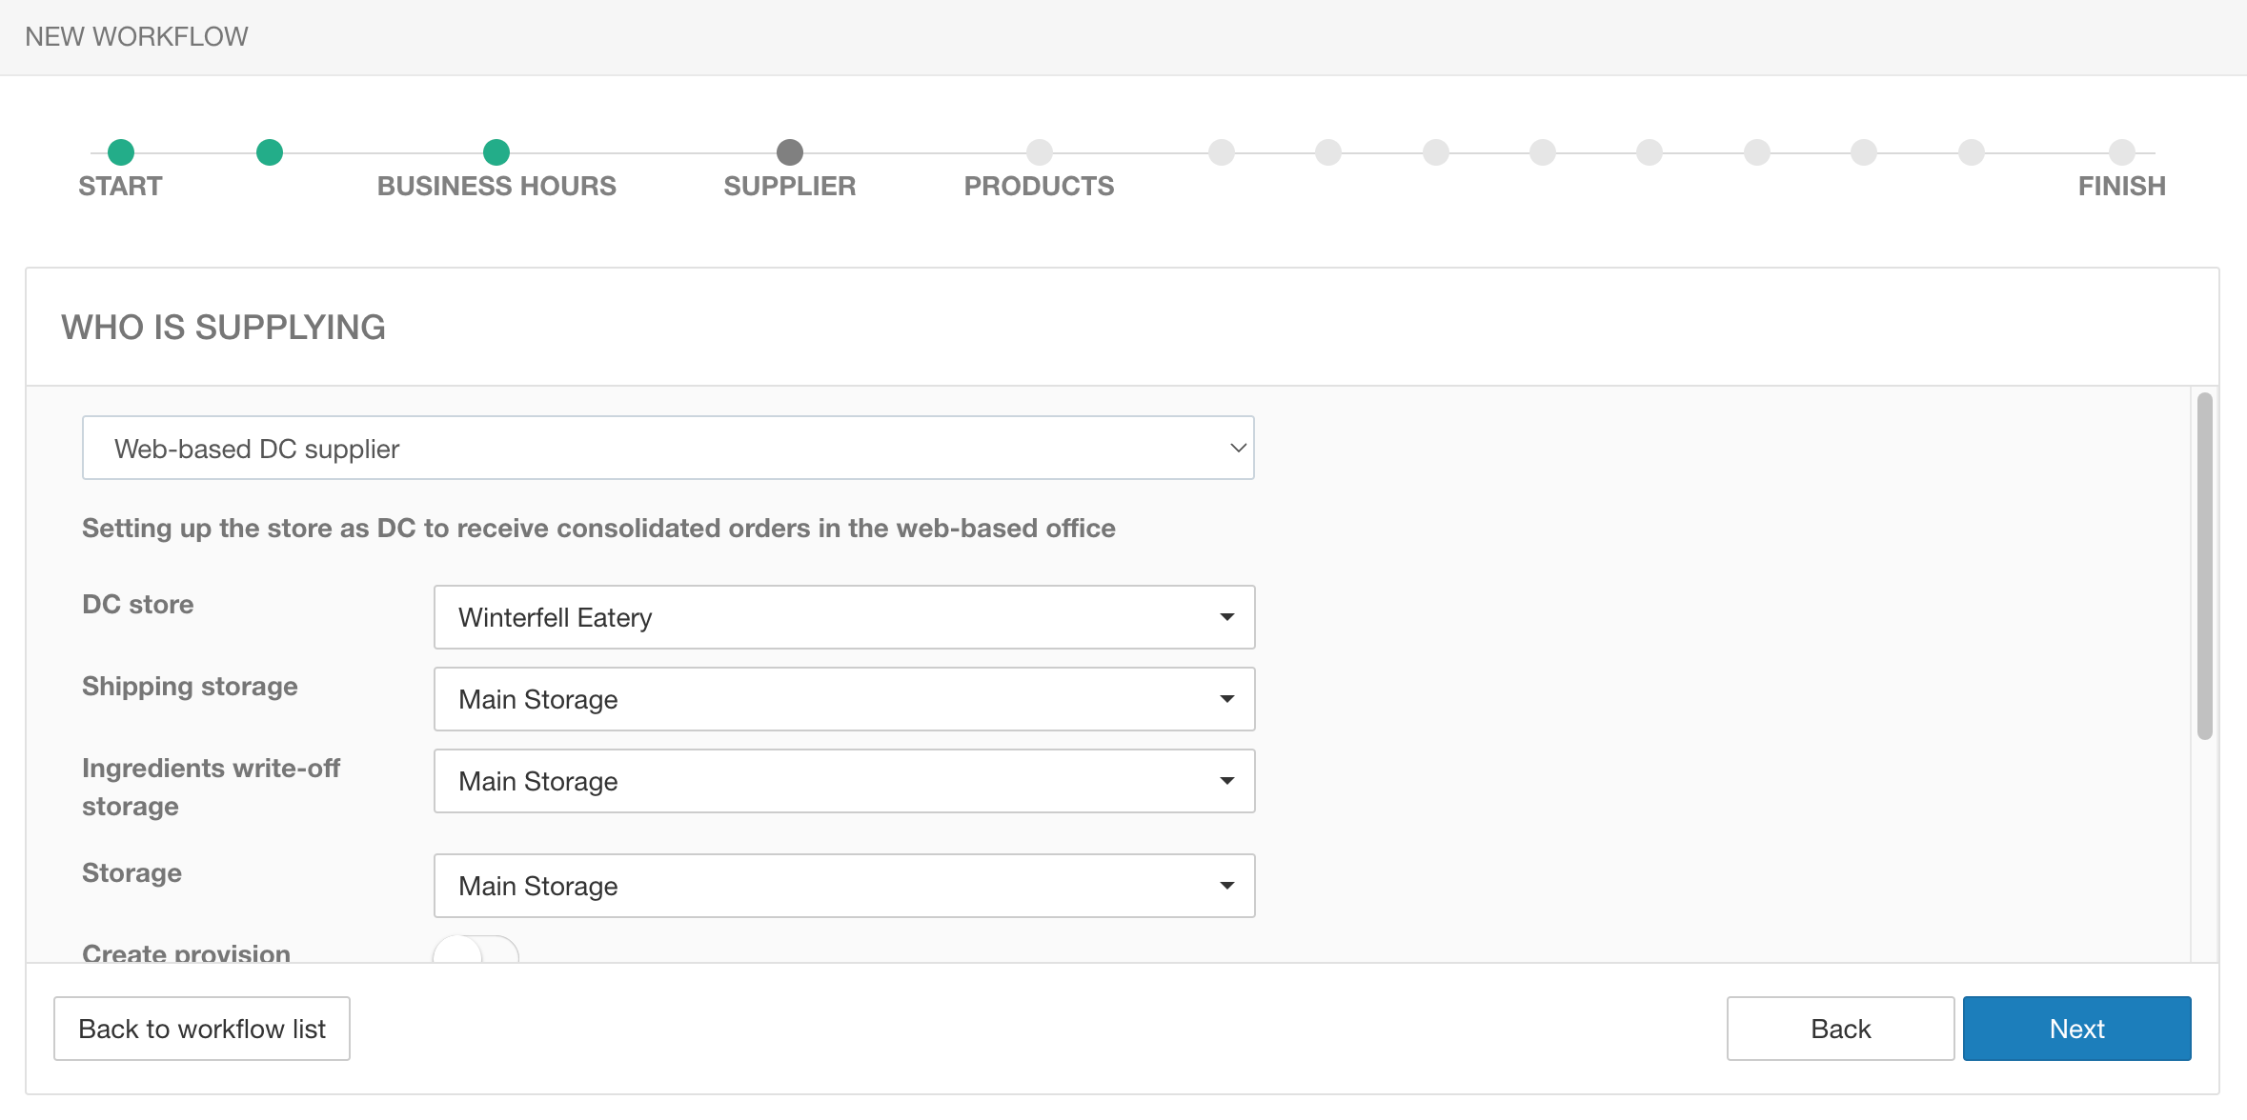Click the BUSINESS HOURS step circle
Screen dimensions: 2247x1120
pyautogui.click(x=496, y=152)
